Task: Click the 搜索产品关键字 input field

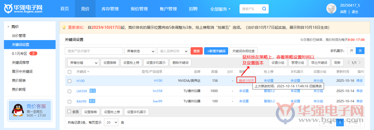Action: coord(94,51)
